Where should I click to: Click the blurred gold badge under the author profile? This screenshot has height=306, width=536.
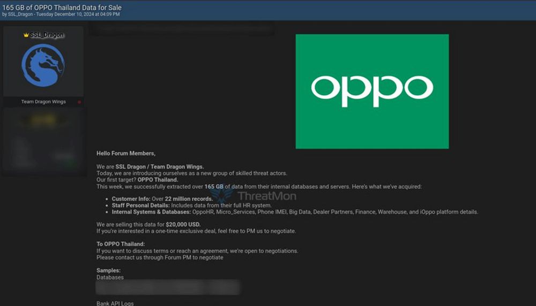coord(43,120)
